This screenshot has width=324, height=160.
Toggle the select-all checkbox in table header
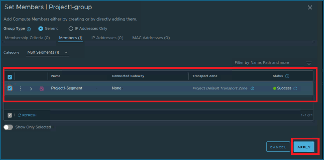click(x=10, y=77)
